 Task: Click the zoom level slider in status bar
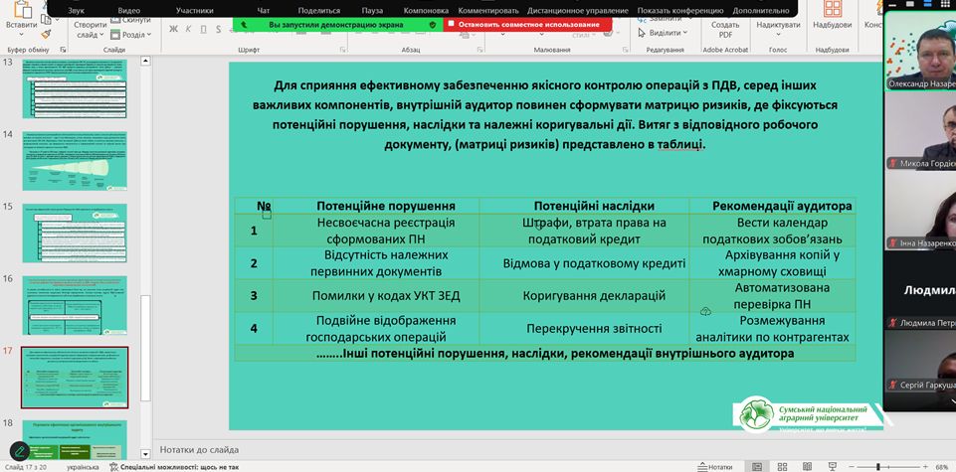tap(877, 466)
